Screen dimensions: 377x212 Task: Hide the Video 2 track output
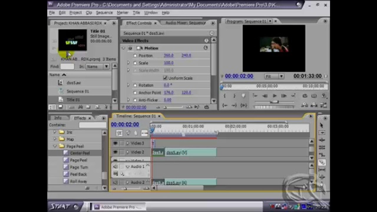[115, 152]
